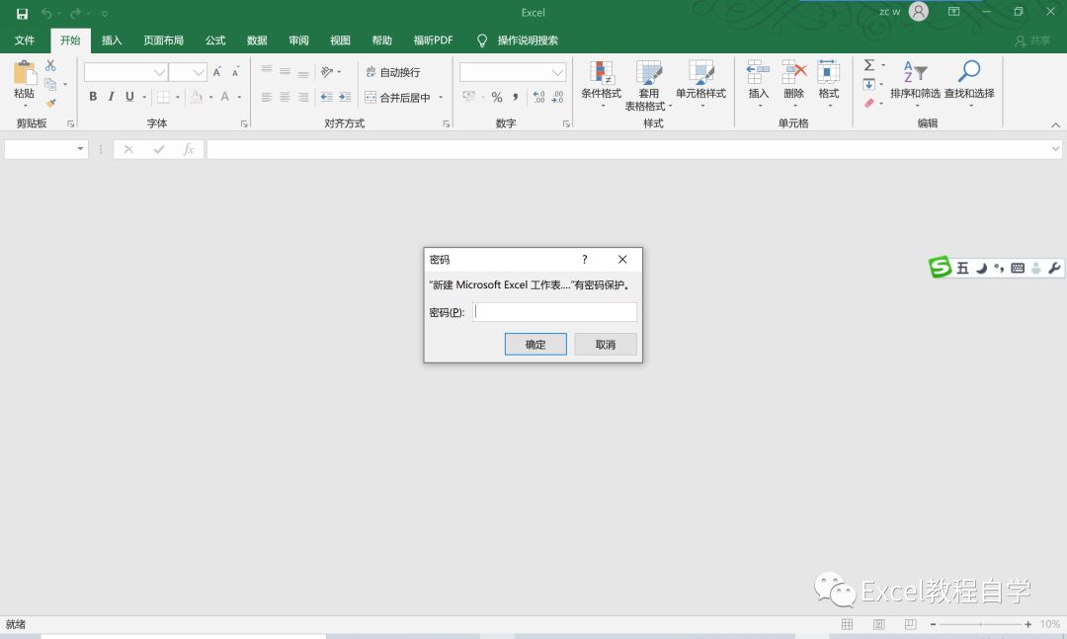Click the middle align icon
The image size is (1067, 639).
click(x=286, y=71)
